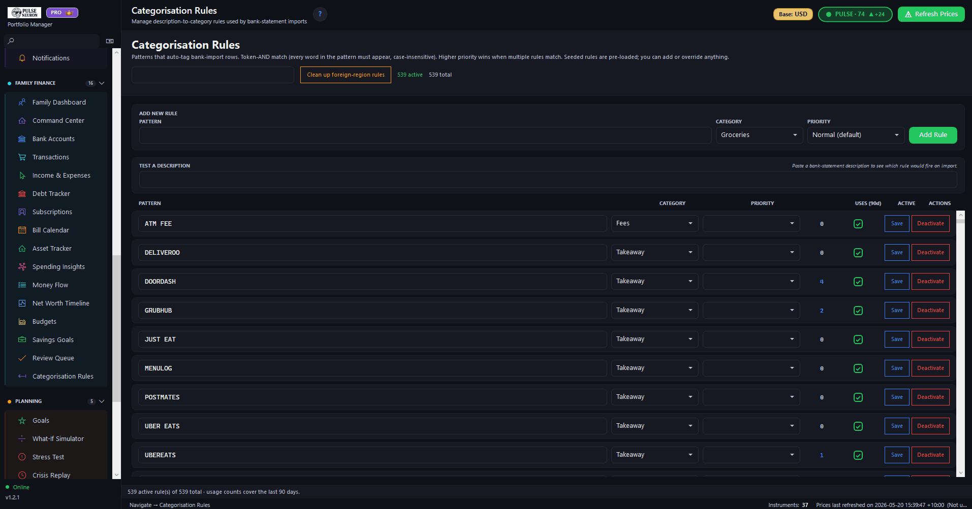Click the Add Rule button
Viewport: 972px width, 509px height.
coord(933,135)
